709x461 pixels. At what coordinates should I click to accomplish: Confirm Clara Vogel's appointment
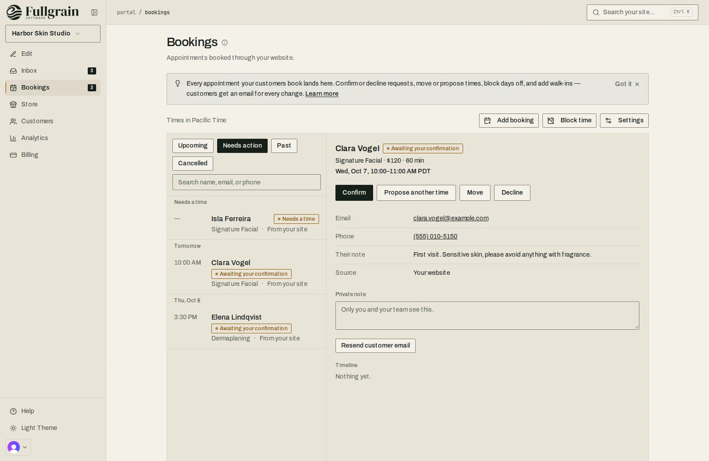[354, 193]
